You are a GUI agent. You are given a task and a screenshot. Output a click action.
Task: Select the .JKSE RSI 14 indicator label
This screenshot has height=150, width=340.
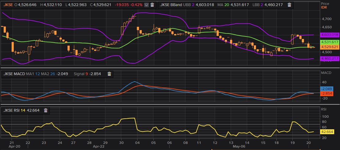[x=14, y=110]
